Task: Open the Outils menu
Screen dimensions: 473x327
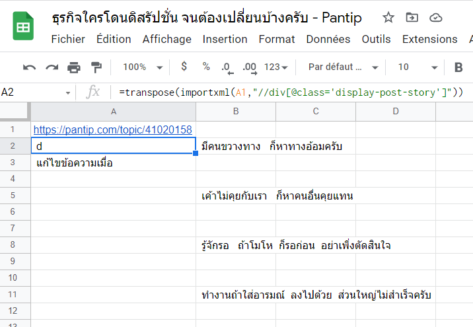Action: tap(376, 39)
